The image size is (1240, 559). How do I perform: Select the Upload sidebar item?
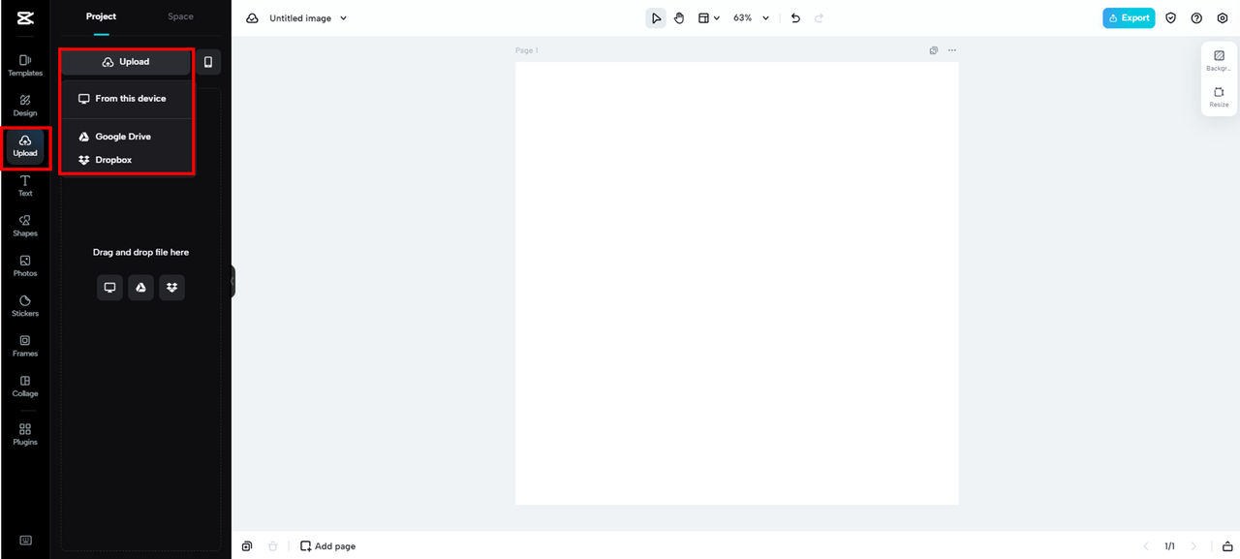25,146
